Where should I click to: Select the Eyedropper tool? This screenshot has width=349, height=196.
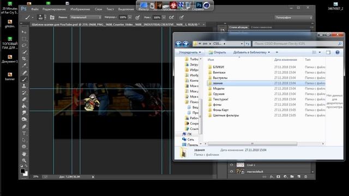[x=24, y=65]
